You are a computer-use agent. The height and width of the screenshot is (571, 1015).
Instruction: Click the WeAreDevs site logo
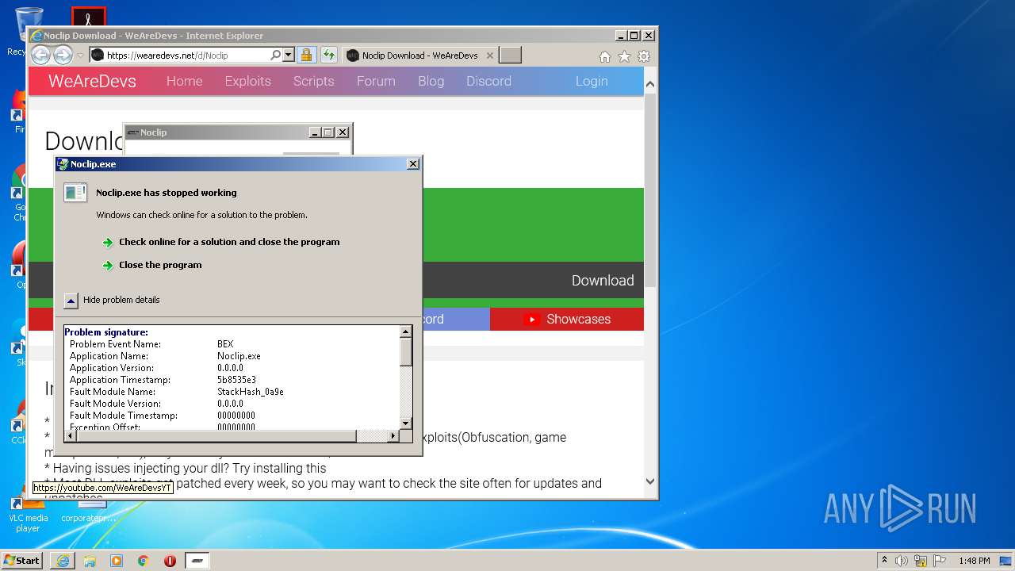coord(92,81)
